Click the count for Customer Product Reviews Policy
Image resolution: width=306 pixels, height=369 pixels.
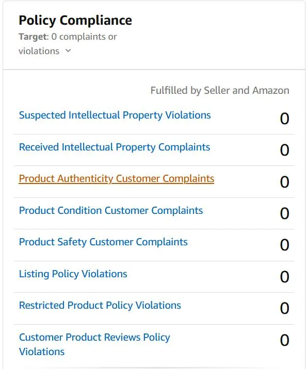click(x=284, y=340)
